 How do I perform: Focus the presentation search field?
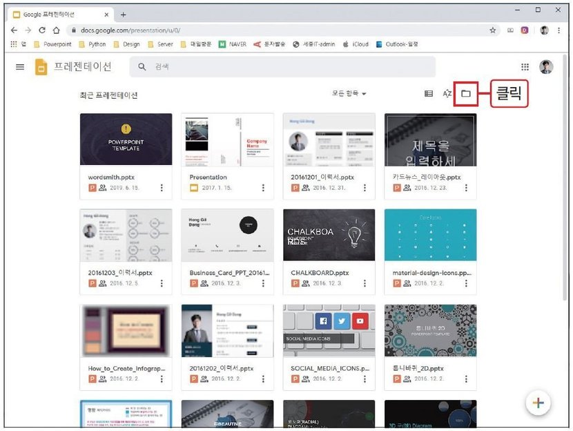click(282, 67)
